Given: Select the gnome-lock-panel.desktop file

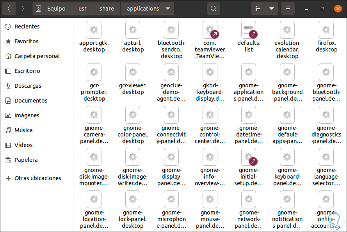Looking at the screenshot, I should [133, 199].
